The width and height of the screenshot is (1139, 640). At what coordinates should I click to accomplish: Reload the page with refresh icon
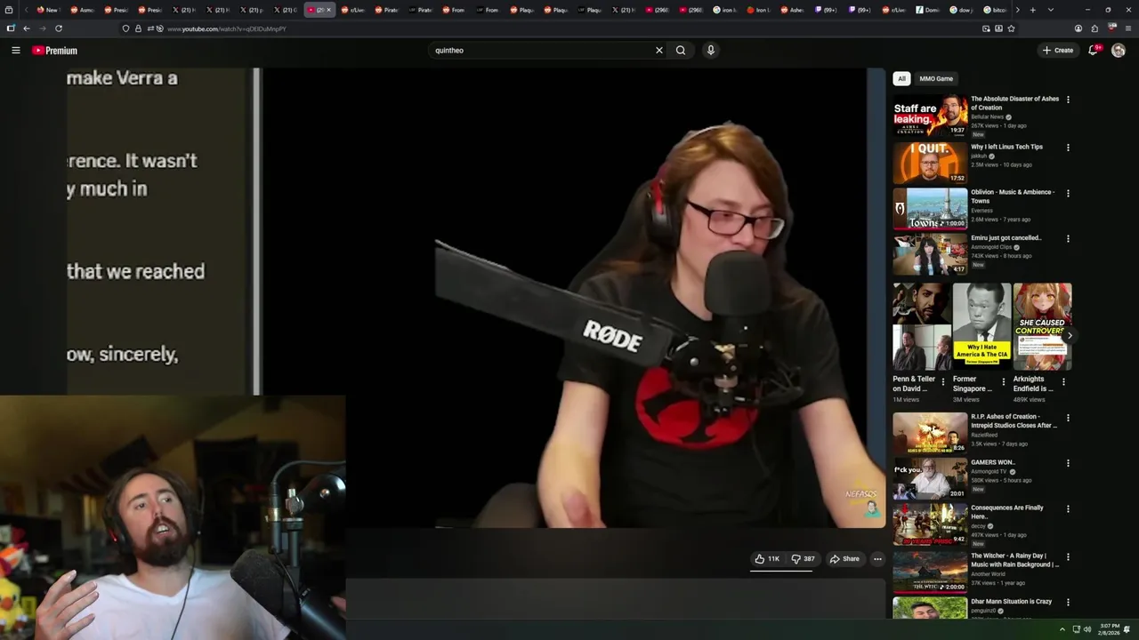[x=59, y=28]
